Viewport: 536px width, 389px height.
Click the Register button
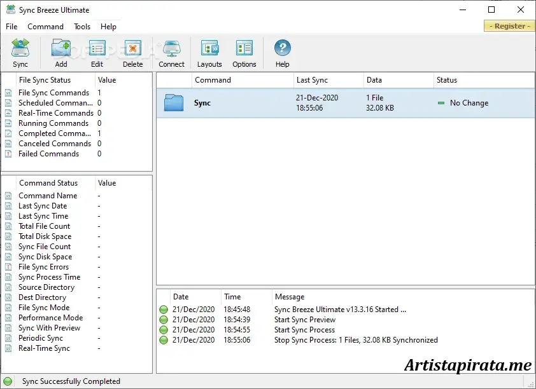pyautogui.click(x=509, y=26)
